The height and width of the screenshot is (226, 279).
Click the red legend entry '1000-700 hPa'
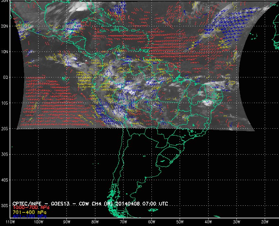click(x=31, y=208)
